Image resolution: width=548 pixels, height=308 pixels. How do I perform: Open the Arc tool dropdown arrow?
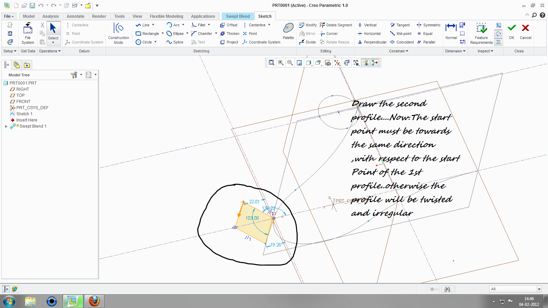pos(183,25)
